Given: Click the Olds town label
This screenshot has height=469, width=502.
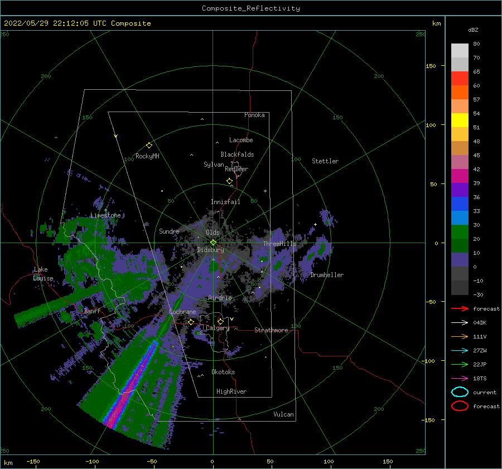Looking at the screenshot, I should coord(213,233).
